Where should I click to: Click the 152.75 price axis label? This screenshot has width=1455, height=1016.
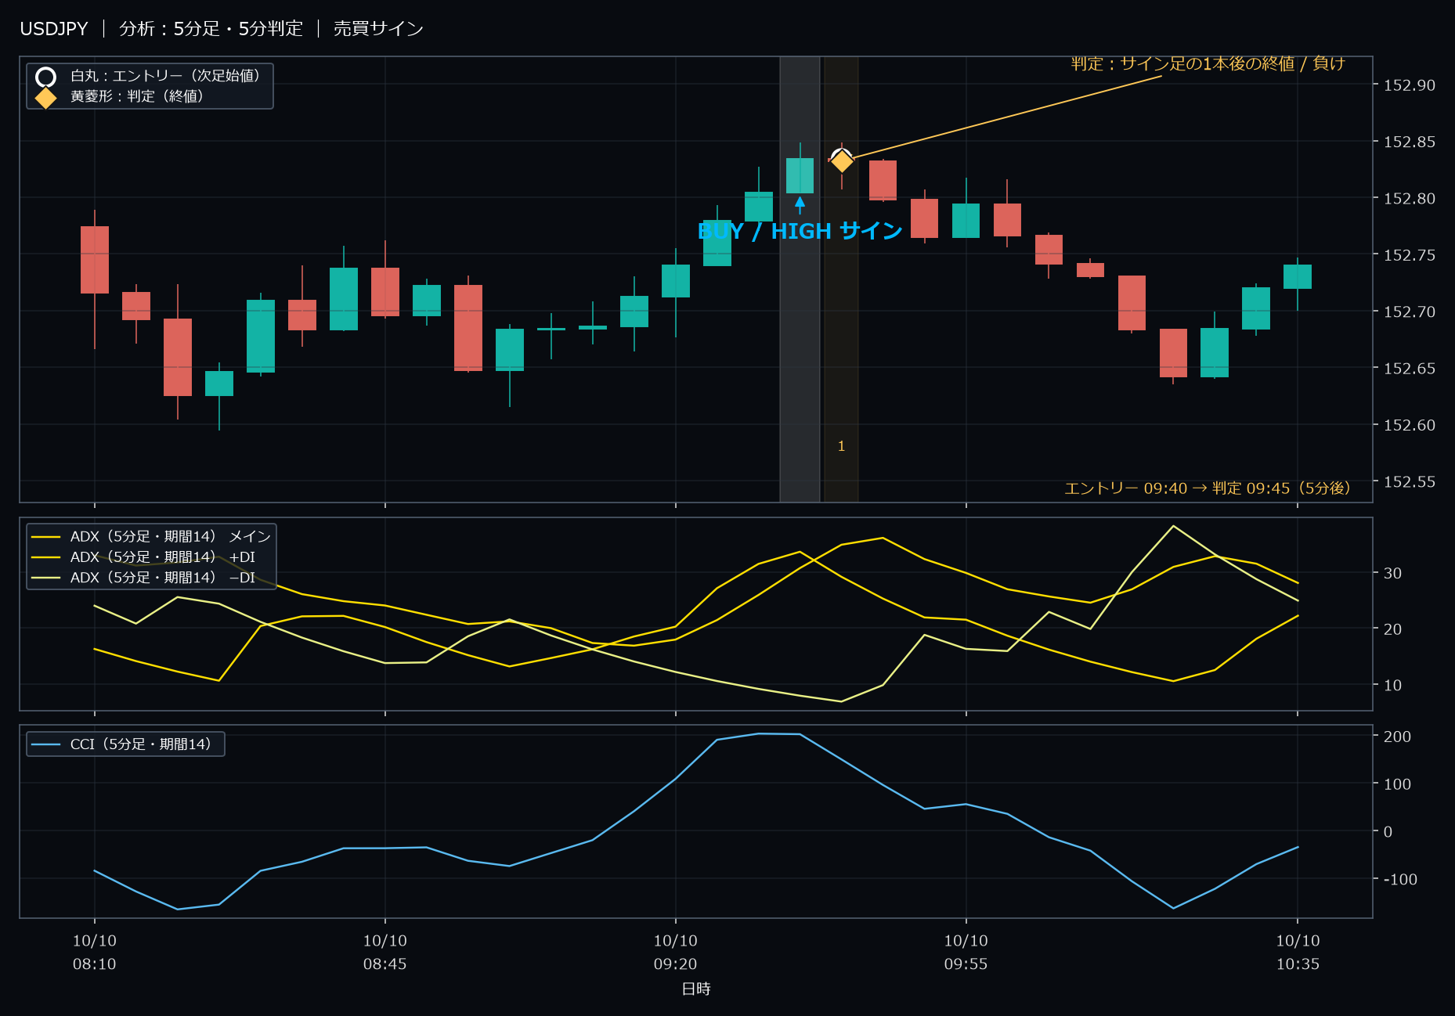[x=1410, y=255]
